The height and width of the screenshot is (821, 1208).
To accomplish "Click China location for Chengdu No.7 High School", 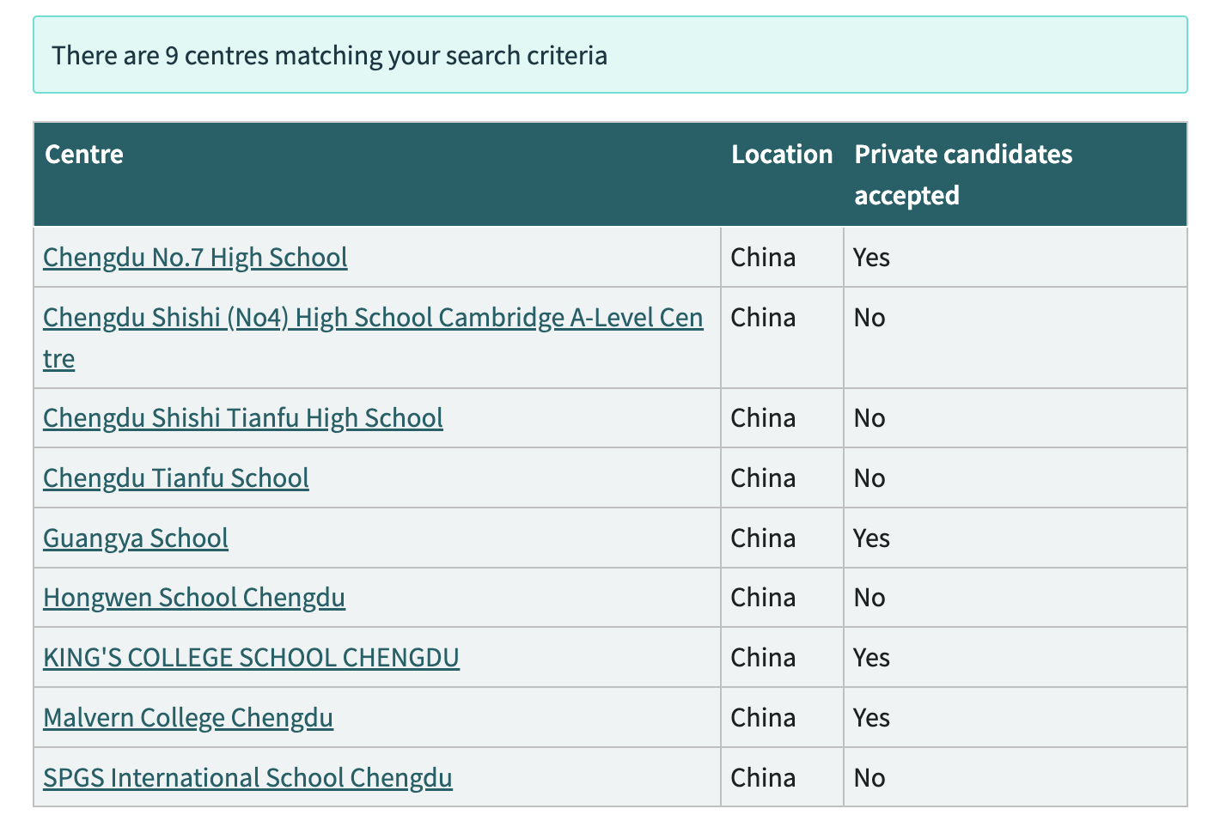I will coord(763,258).
